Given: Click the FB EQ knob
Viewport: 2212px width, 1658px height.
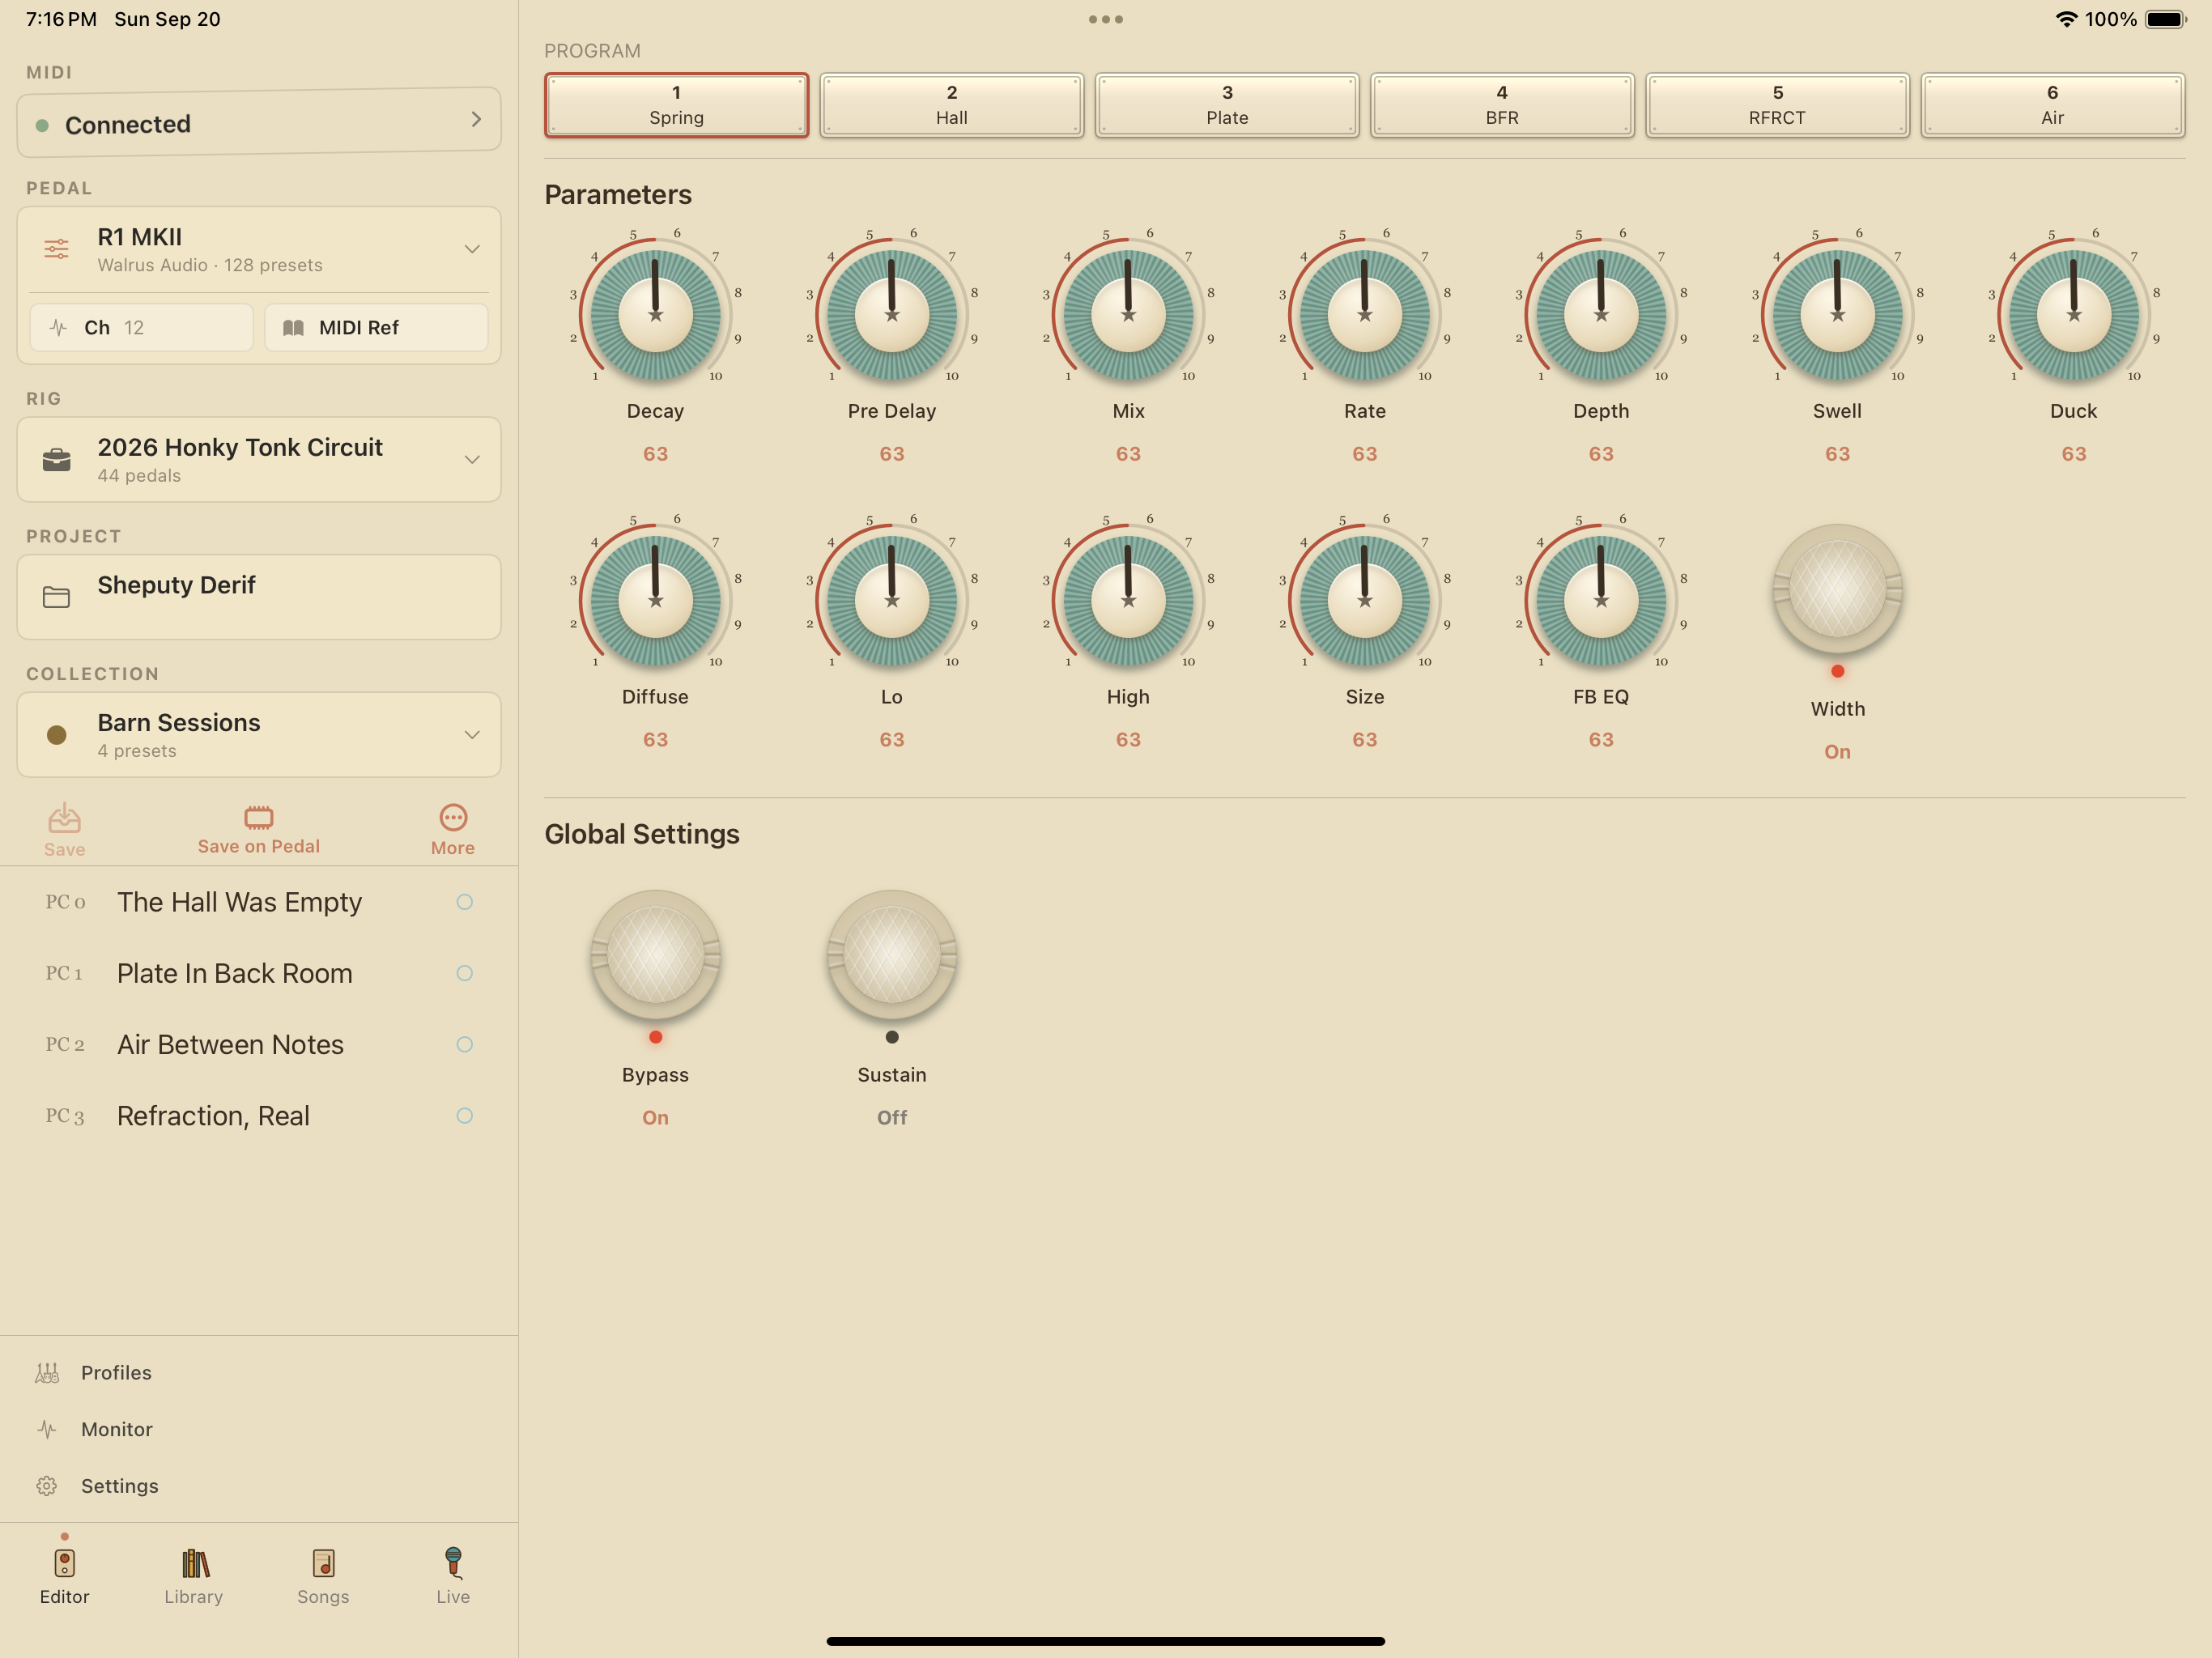Looking at the screenshot, I should (x=1601, y=600).
